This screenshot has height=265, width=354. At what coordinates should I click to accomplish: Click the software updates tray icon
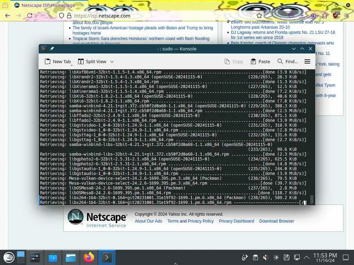[244, 257]
